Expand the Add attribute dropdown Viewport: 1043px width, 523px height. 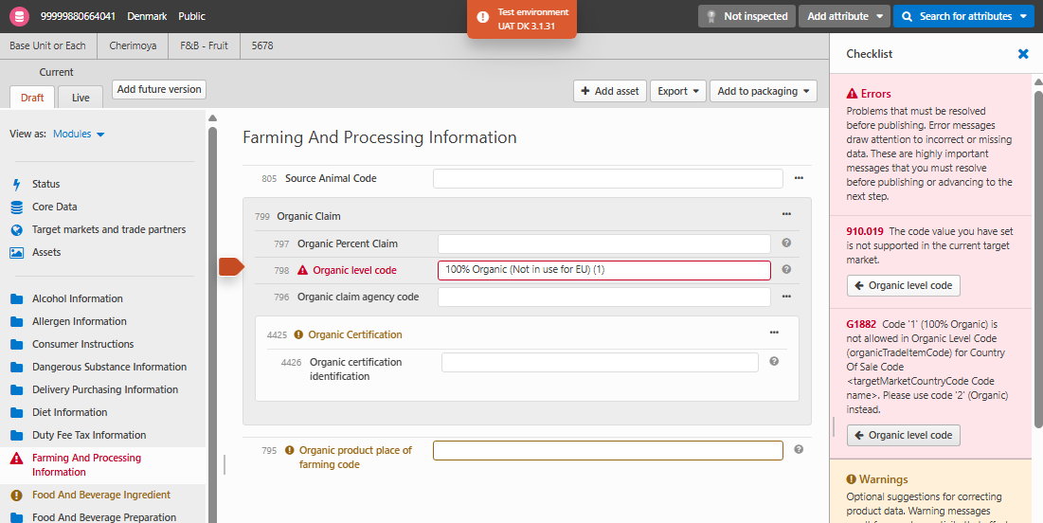click(844, 16)
